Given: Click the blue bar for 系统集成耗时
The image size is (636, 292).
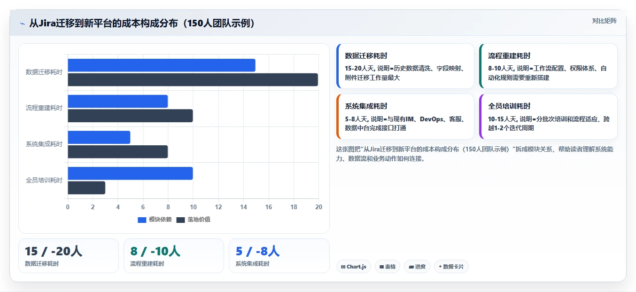Looking at the screenshot, I should [99, 137].
